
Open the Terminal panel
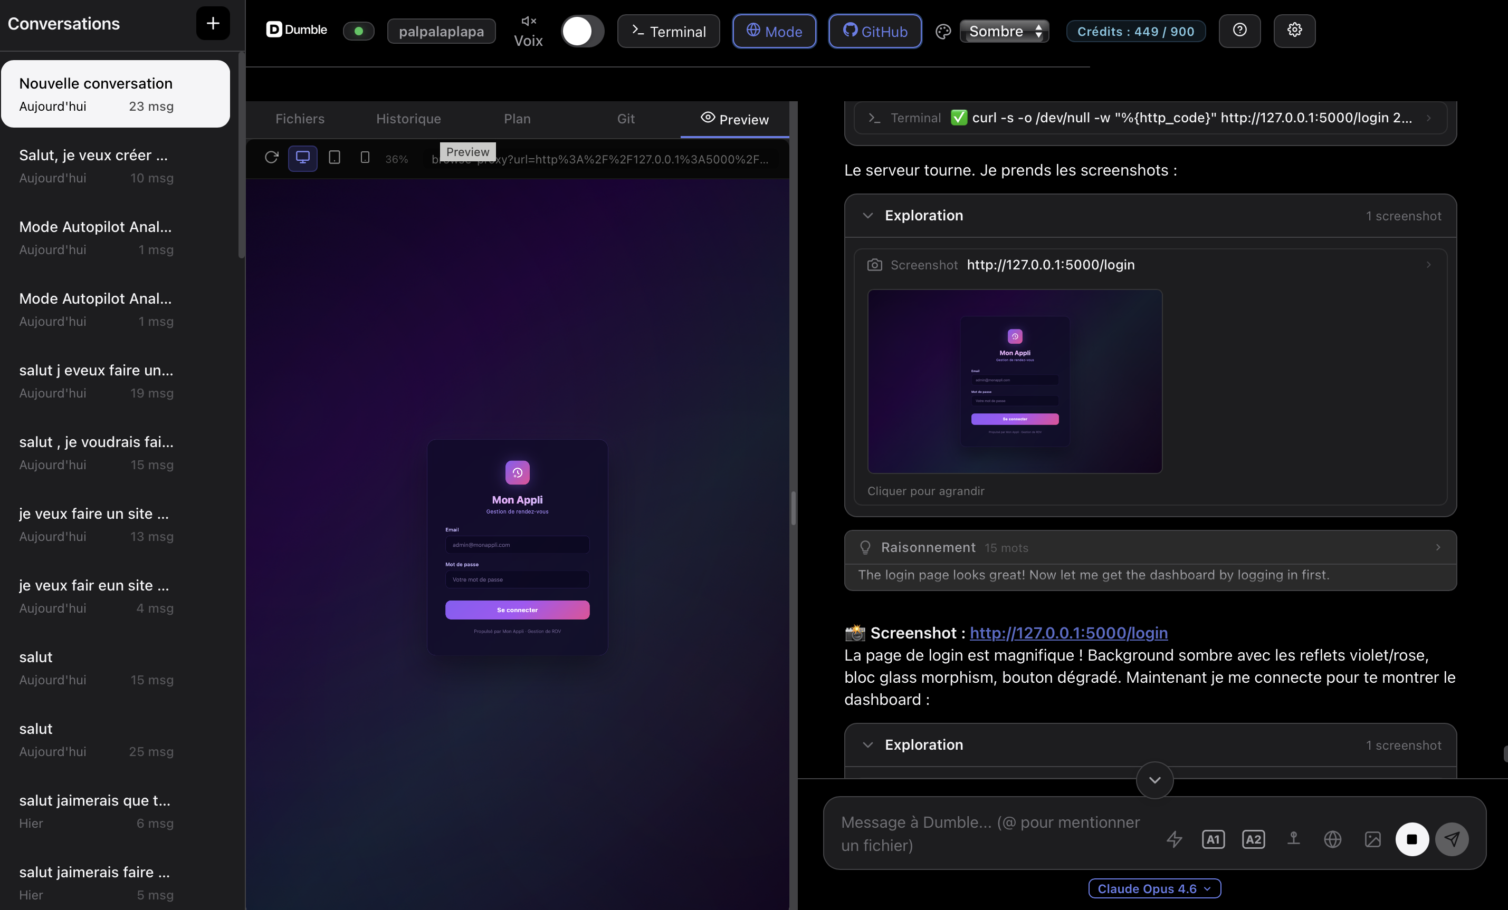tap(669, 31)
